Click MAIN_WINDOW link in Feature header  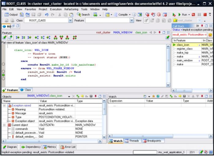coord(123,33)
